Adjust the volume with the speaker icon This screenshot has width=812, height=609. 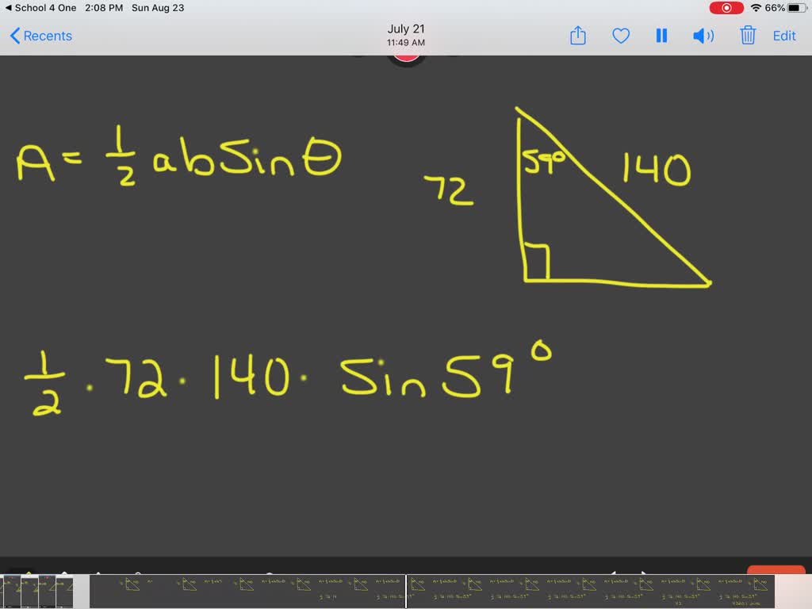[x=703, y=36]
